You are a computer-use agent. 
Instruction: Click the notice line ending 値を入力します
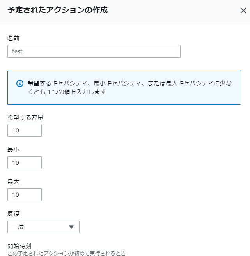[x=67, y=92]
